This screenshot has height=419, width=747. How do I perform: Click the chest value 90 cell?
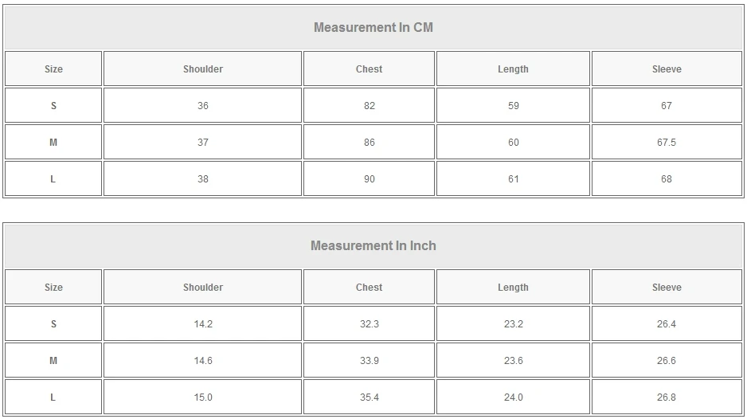pos(369,179)
